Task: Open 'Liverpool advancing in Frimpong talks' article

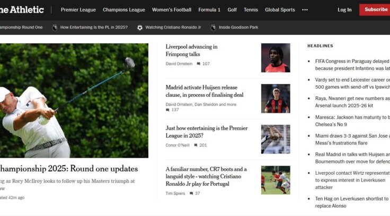Action: tap(191, 50)
